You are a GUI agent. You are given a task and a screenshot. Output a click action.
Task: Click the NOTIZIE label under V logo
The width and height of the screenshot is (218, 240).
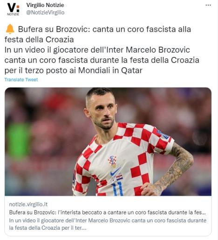click(13, 14)
